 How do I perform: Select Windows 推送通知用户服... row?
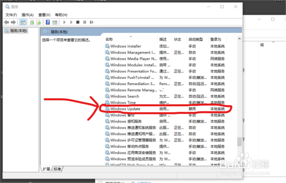tap(165, 134)
